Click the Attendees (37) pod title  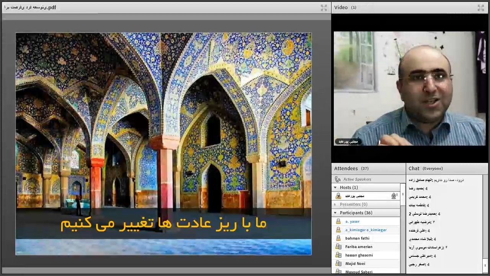coord(351,168)
